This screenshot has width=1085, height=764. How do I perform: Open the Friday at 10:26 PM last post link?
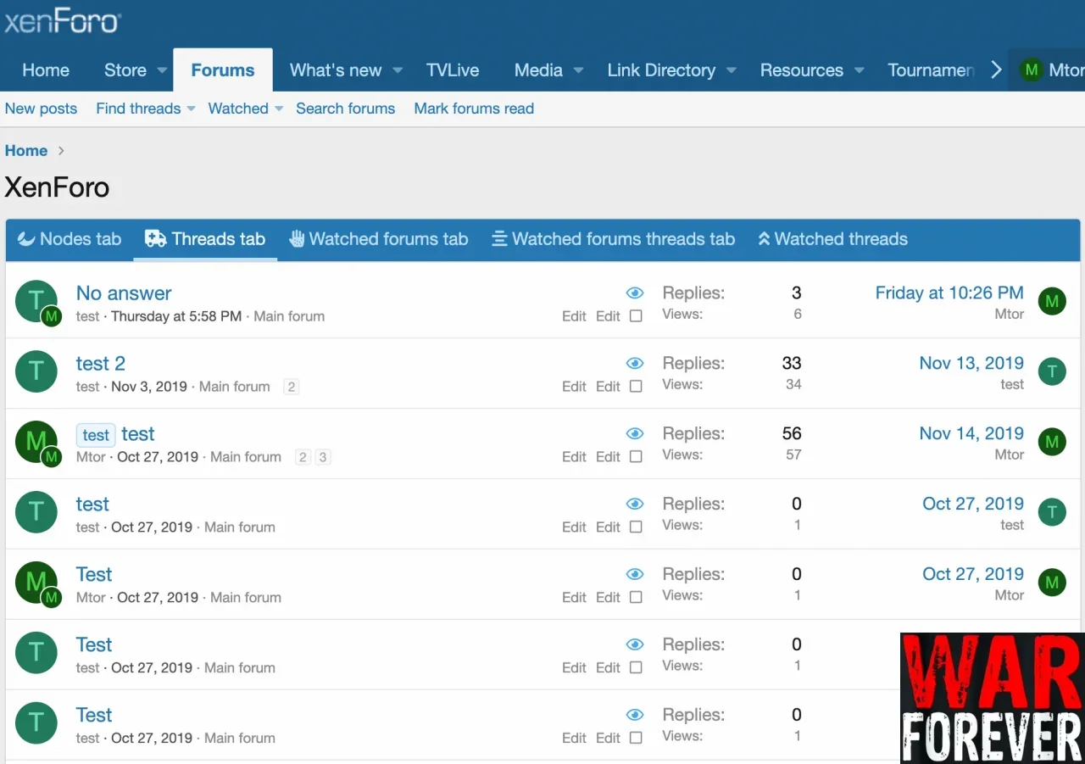coord(949,293)
